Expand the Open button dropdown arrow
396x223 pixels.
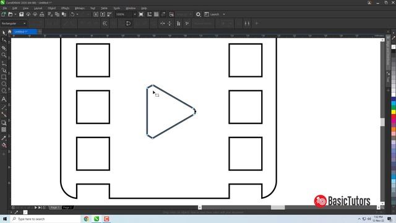15,14
